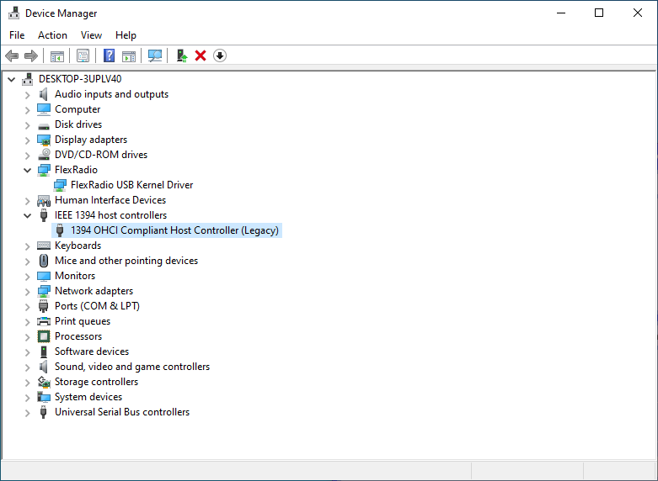The width and height of the screenshot is (658, 481).
Task: Collapse the DESKTOP-3UPLV40 root node
Action: [12, 79]
